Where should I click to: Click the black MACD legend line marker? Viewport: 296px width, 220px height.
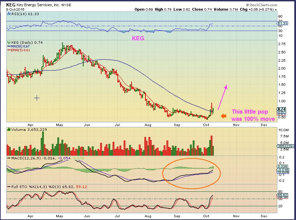(9, 158)
